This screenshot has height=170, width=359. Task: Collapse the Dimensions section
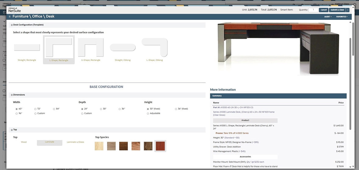tap(12, 95)
